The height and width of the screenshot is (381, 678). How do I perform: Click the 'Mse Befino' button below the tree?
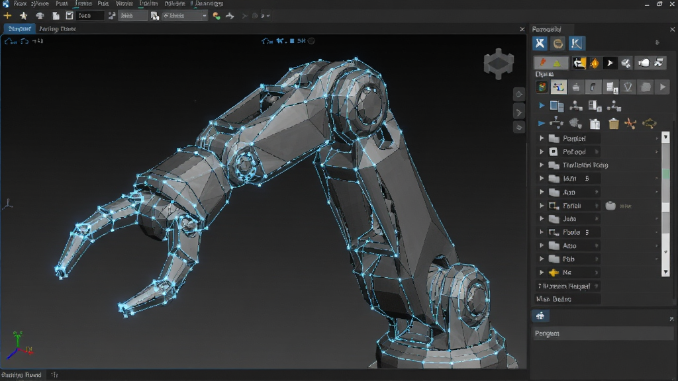(x=567, y=299)
